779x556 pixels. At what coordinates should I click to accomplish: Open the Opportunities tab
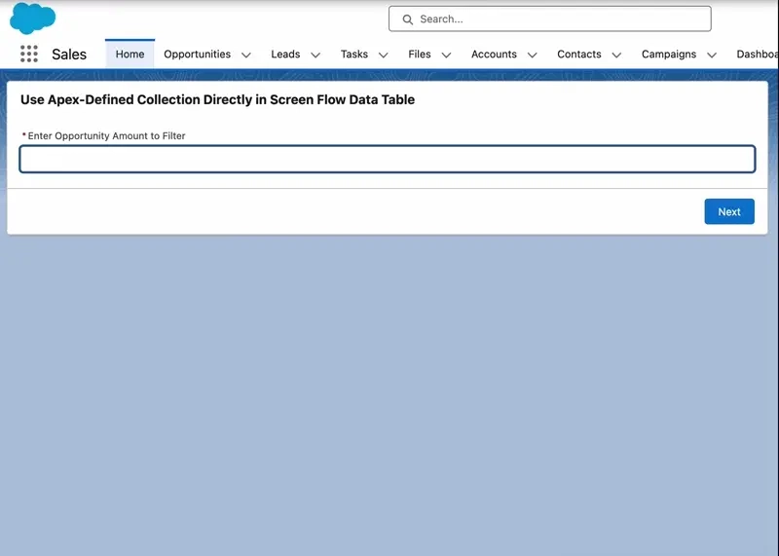[198, 54]
